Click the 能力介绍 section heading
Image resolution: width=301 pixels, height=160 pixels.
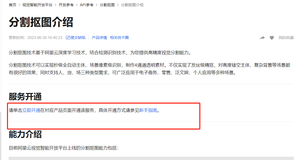(x=25, y=134)
